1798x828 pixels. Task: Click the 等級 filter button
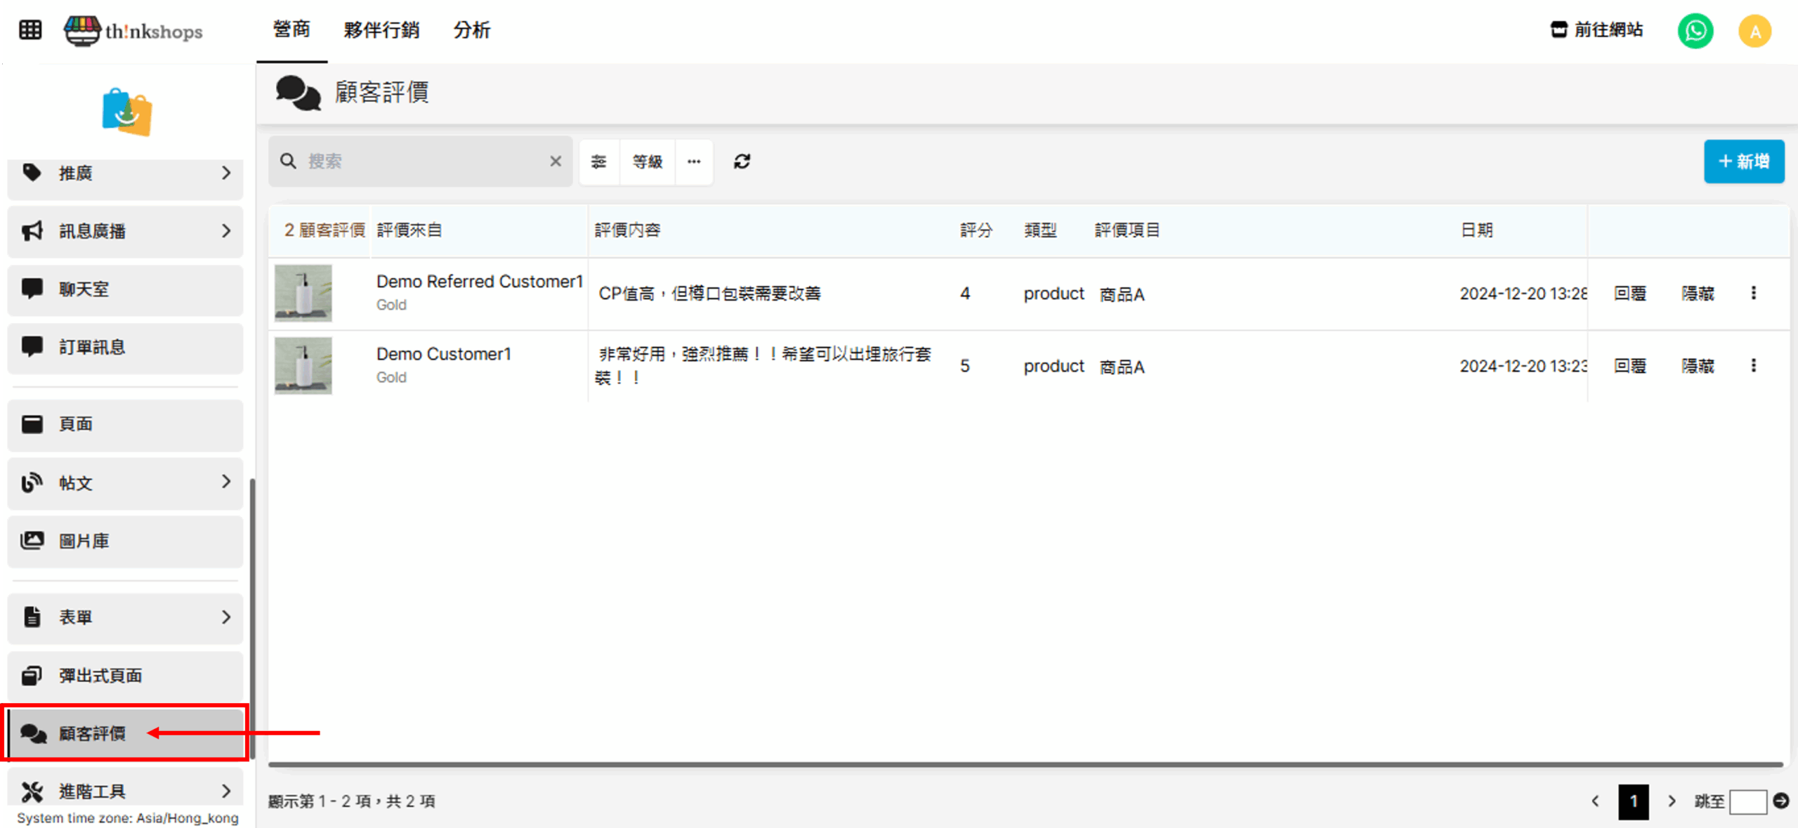(x=647, y=162)
